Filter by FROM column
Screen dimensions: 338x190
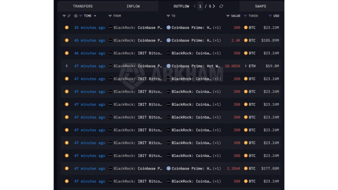(110, 16)
